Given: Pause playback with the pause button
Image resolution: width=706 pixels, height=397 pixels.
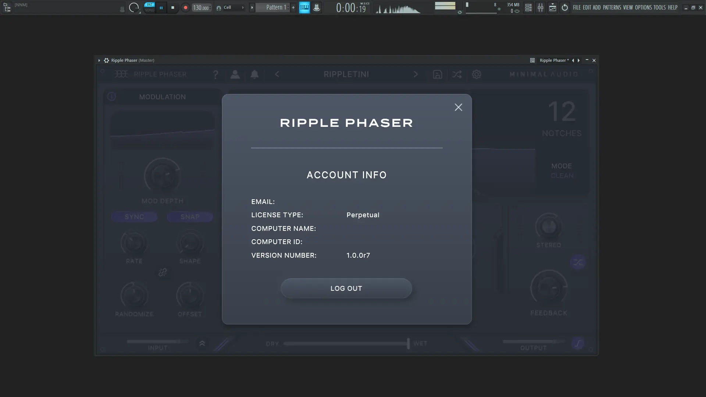Looking at the screenshot, I should (161, 7).
